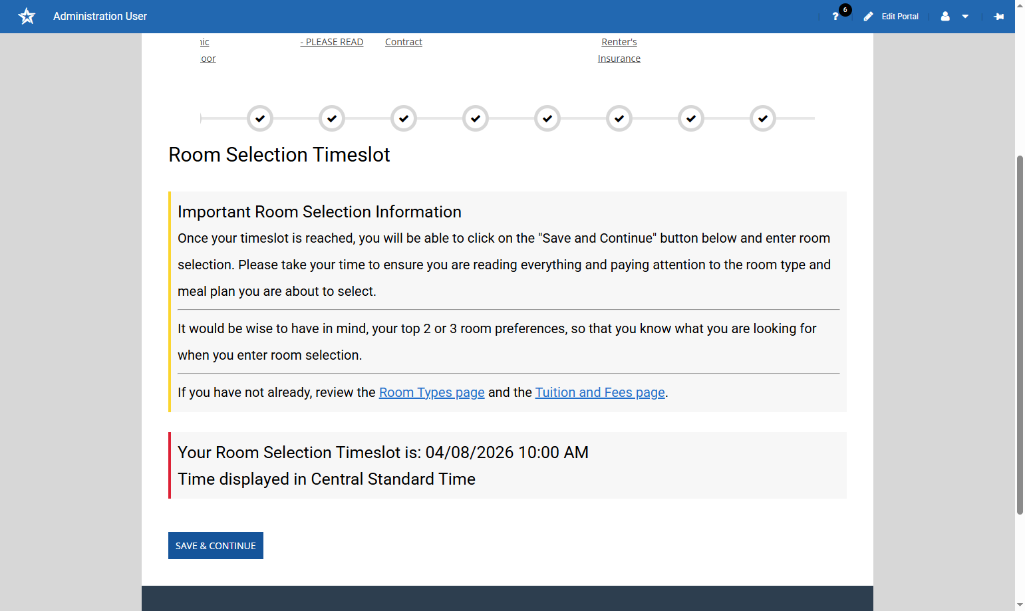Image resolution: width=1025 pixels, height=611 pixels.
Task: Open the Contract step link
Action: [404, 42]
